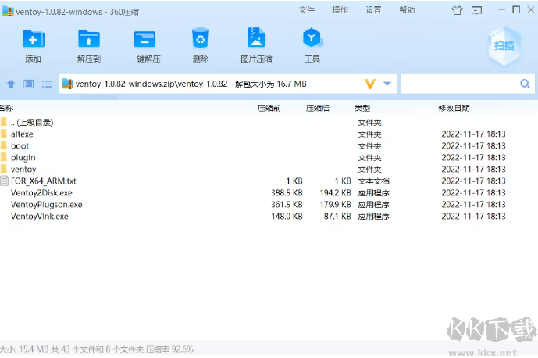Open the Image Compress (图片压缩) tool
The height and width of the screenshot is (358, 538).
pos(256,37)
